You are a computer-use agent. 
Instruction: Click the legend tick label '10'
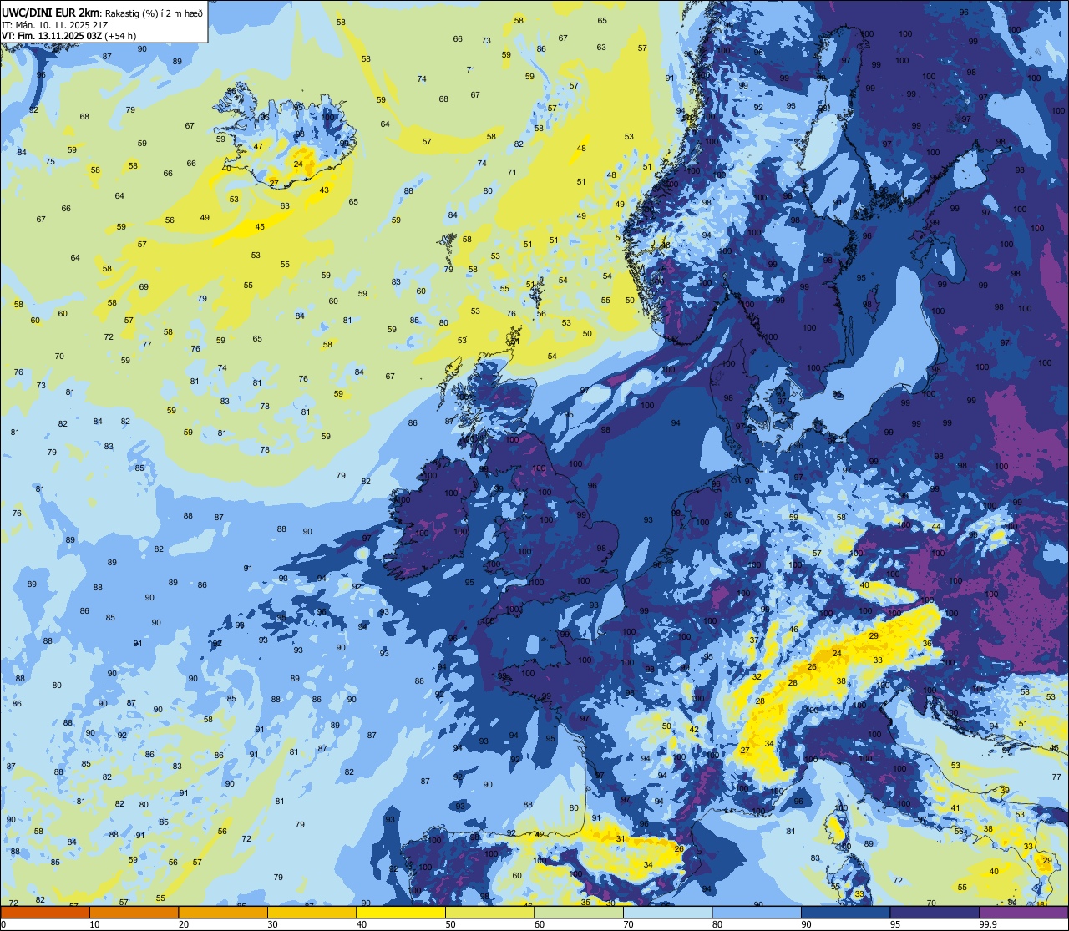(94, 924)
